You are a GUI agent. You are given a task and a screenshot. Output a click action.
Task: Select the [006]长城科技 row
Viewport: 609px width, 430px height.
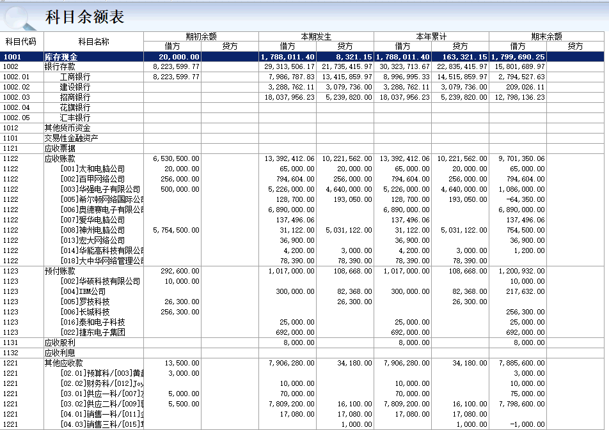(x=302, y=312)
